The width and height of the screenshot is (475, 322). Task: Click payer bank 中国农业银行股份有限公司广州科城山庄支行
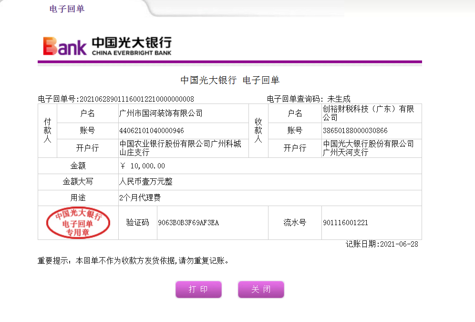click(x=180, y=148)
